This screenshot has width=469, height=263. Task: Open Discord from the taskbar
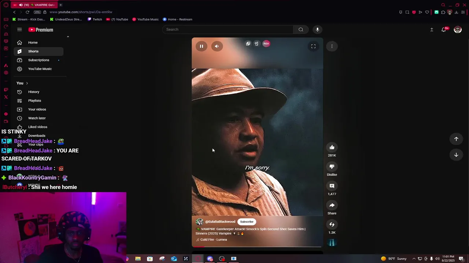210,259
